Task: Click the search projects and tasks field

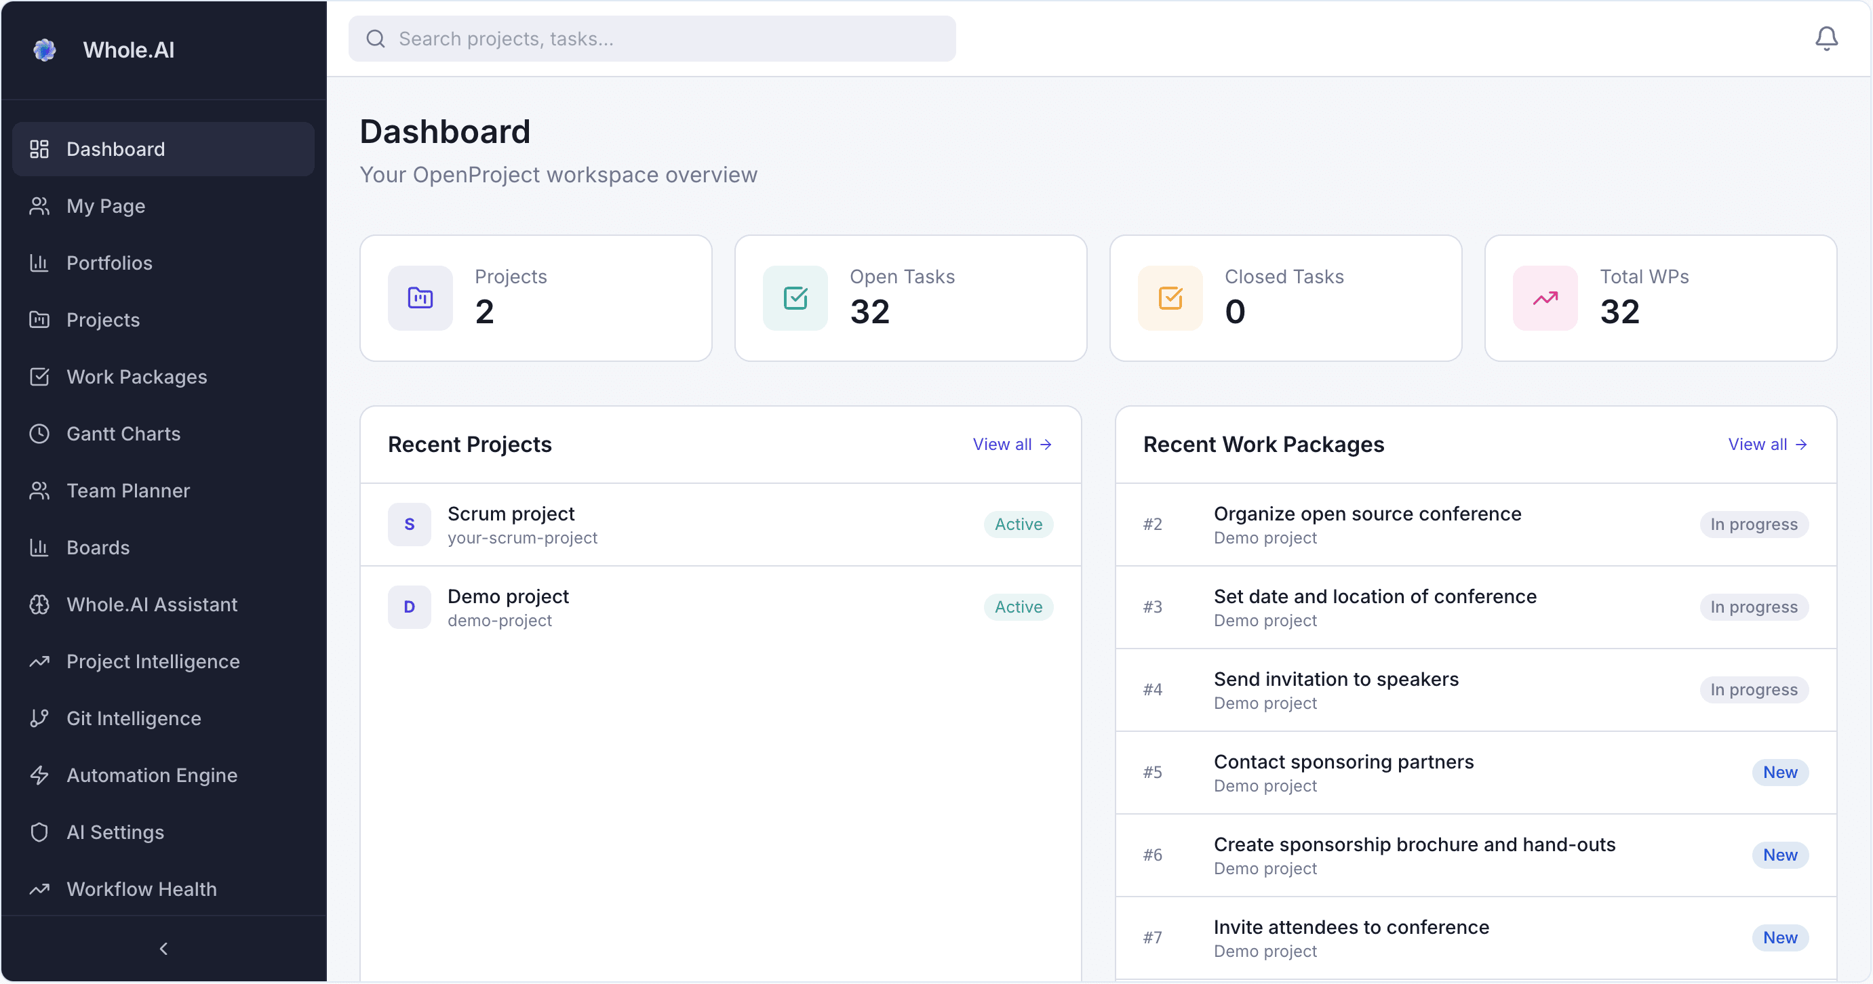Action: pos(652,39)
